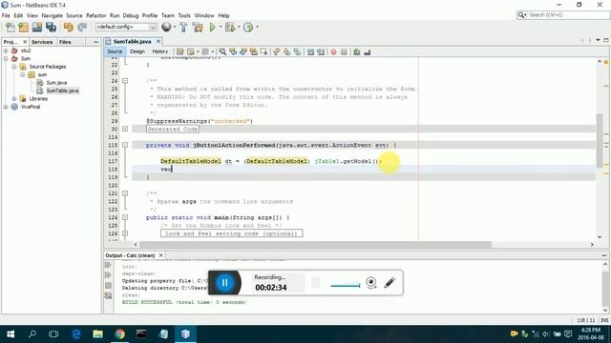This screenshot has height=343, width=611.
Task: Click the Redo toolbar icon
Action: (82, 28)
